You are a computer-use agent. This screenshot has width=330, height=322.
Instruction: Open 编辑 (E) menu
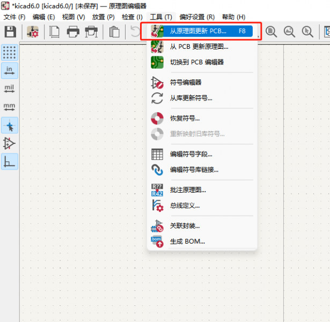(x=44, y=17)
